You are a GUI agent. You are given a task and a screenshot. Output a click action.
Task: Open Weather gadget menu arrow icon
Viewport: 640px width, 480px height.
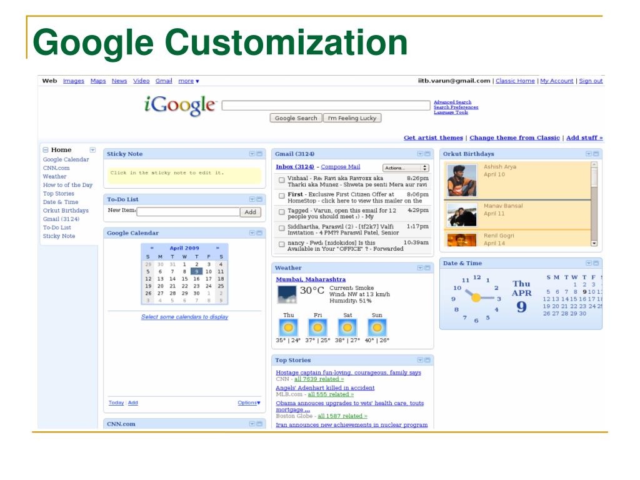(x=420, y=267)
